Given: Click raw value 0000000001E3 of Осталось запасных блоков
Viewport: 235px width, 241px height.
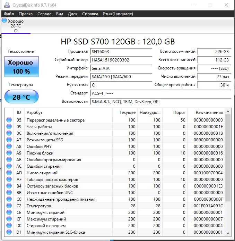Looking at the screenshot, I should click(208, 186).
